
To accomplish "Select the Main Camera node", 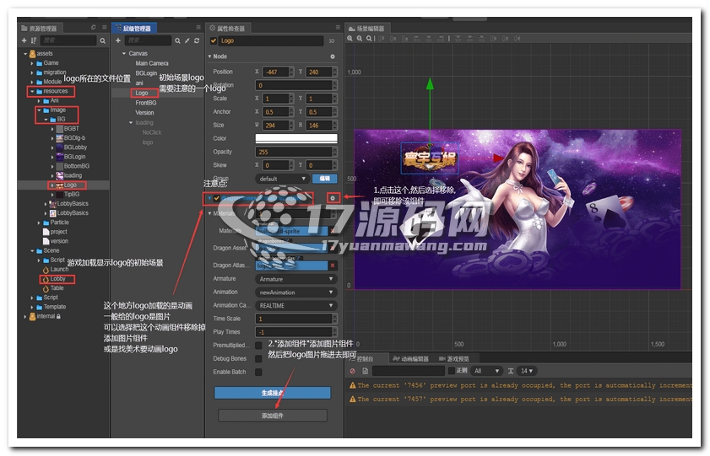I will click(x=152, y=64).
